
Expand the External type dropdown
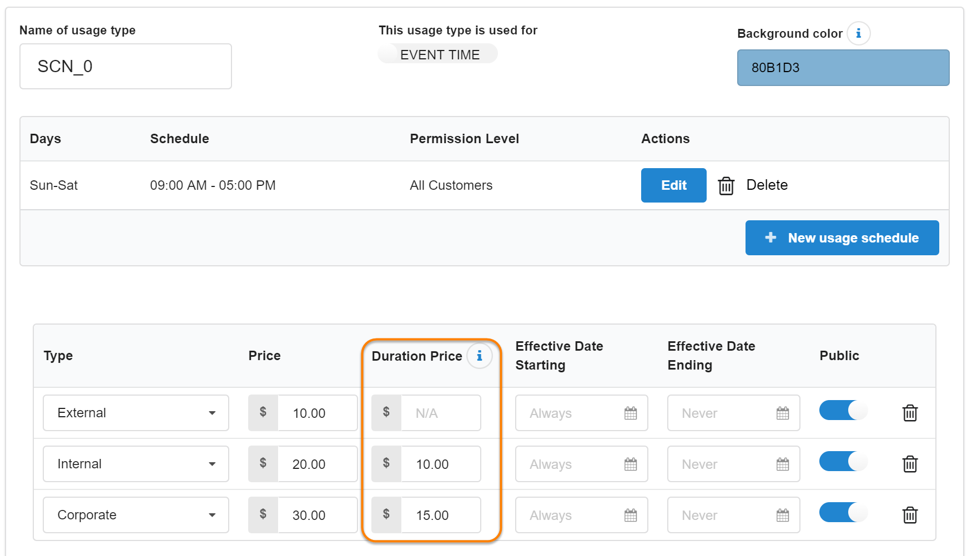point(136,413)
